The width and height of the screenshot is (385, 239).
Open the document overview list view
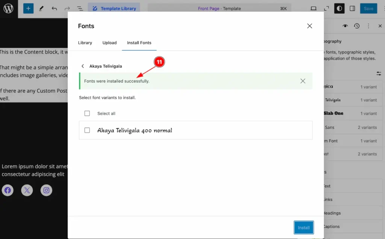80,9
